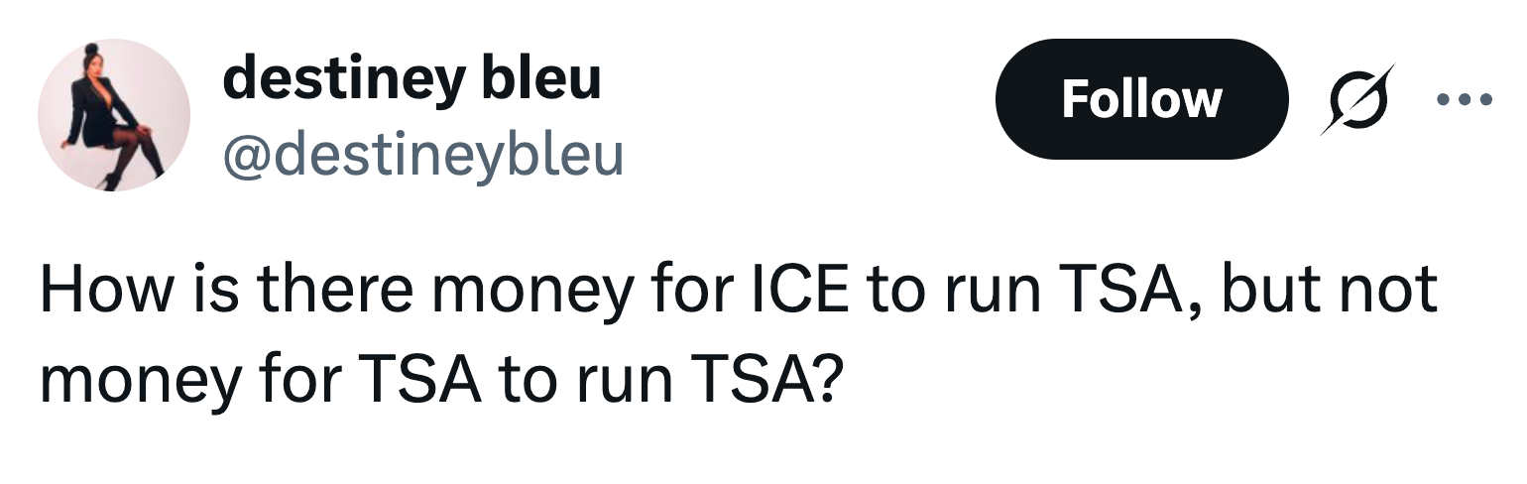This screenshot has width=1527, height=484.
Task: Open the three-dot more options menu
Action: tap(1461, 99)
